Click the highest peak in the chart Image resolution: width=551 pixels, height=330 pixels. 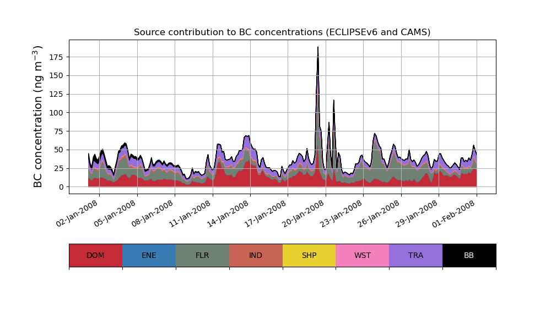click(x=318, y=48)
